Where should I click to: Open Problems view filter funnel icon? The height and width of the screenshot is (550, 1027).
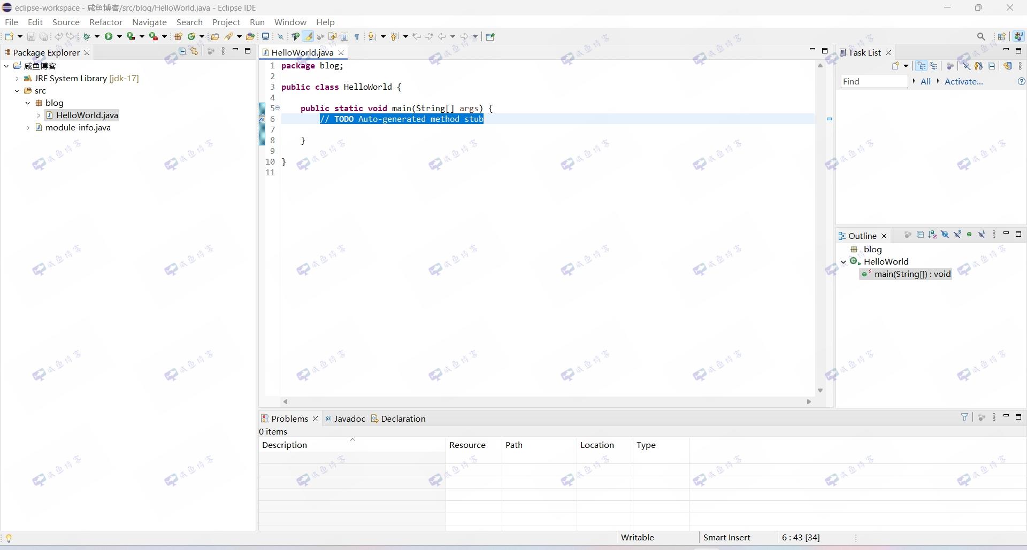click(965, 417)
